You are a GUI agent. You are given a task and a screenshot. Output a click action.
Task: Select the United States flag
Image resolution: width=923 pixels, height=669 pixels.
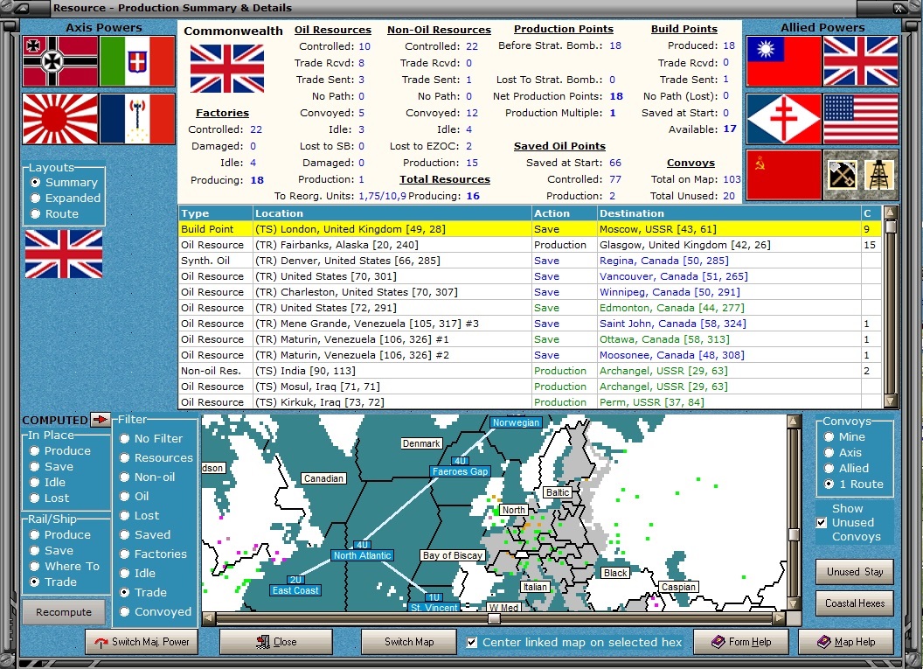pyautogui.click(x=861, y=118)
